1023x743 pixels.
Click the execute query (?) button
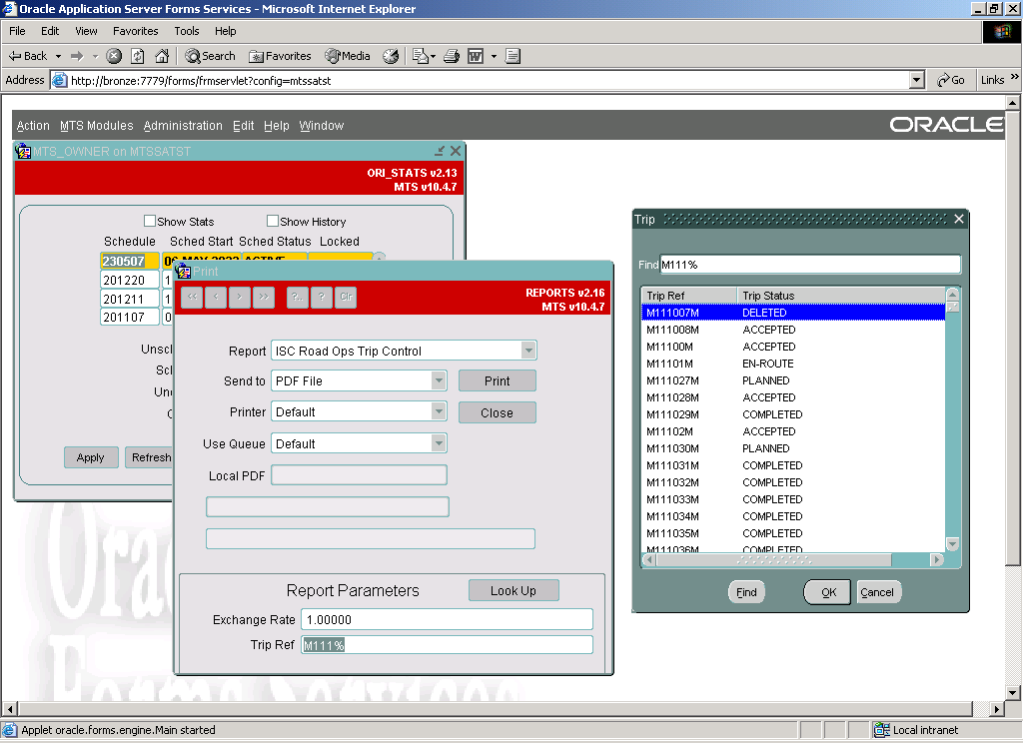tap(322, 297)
